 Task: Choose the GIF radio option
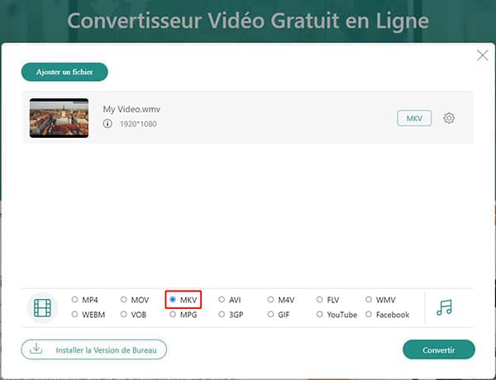(271, 314)
